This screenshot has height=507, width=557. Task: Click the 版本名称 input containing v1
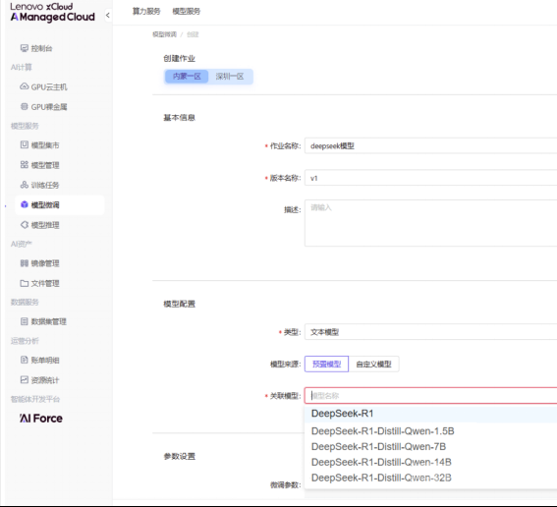(430, 178)
